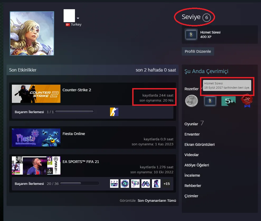
Task: Open the dropdown arrow next to the username
Action: (x=78, y=18)
